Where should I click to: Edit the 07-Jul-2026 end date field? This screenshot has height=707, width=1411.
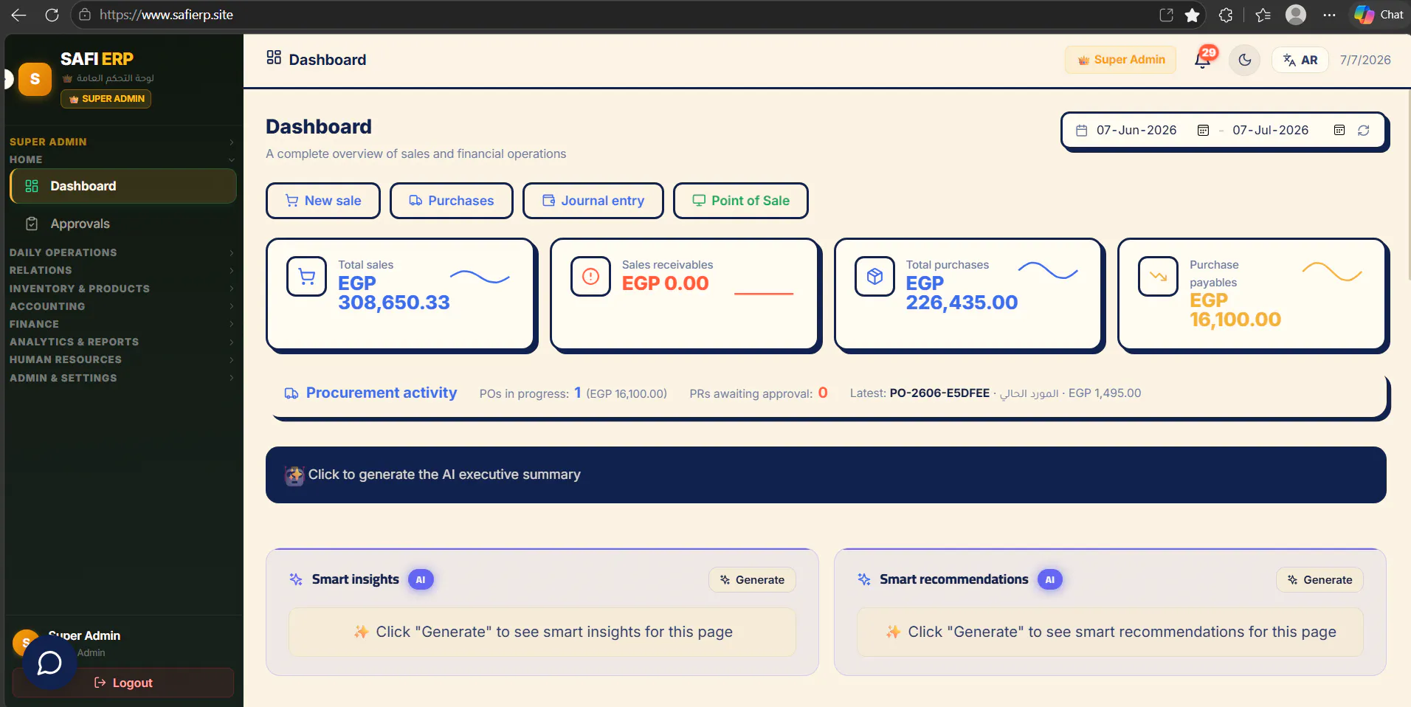pyautogui.click(x=1271, y=131)
